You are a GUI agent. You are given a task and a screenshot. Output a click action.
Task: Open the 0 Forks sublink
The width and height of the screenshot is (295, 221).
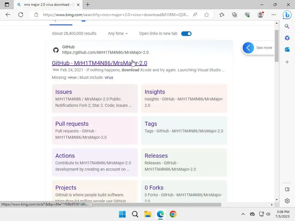click(154, 188)
